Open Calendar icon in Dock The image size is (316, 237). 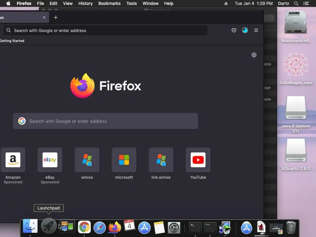pyautogui.click(x=129, y=226)
